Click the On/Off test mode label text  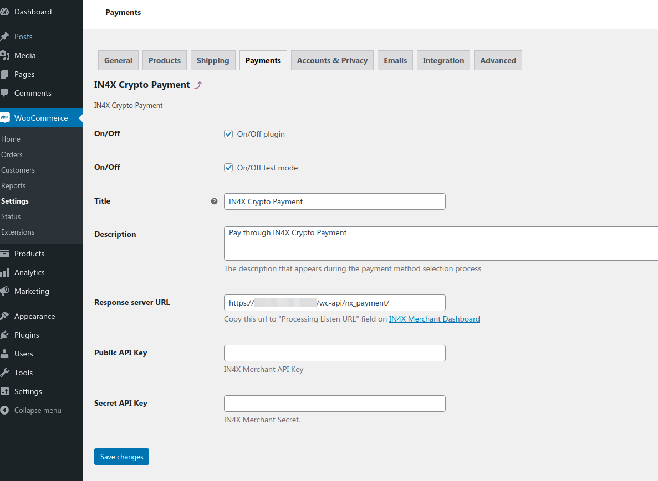[267, 168]
